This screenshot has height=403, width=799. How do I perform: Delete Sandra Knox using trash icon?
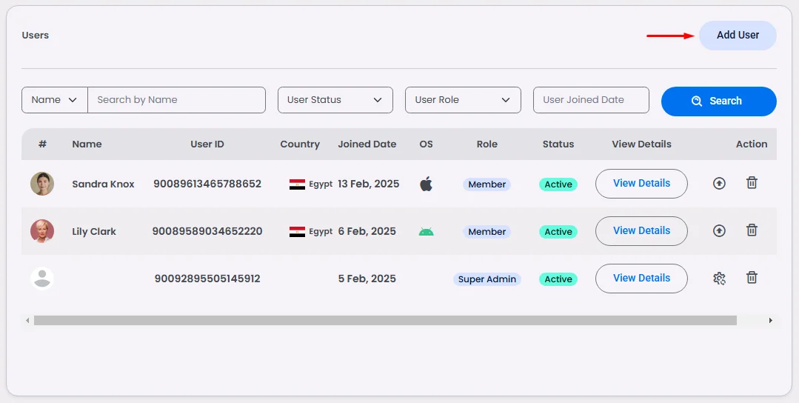coord(752,183)
